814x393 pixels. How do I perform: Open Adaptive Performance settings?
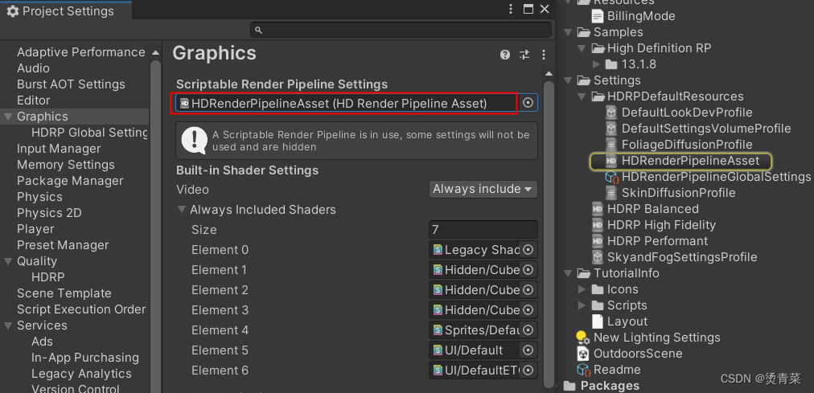point(81,52)
